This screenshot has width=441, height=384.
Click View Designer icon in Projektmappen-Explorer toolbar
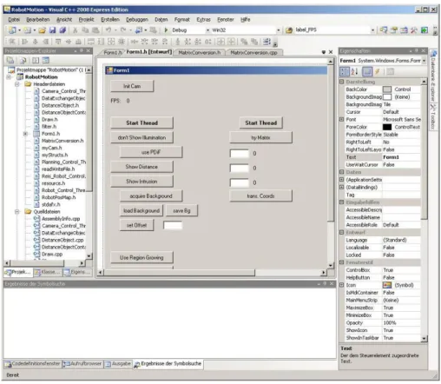(45, 60)
